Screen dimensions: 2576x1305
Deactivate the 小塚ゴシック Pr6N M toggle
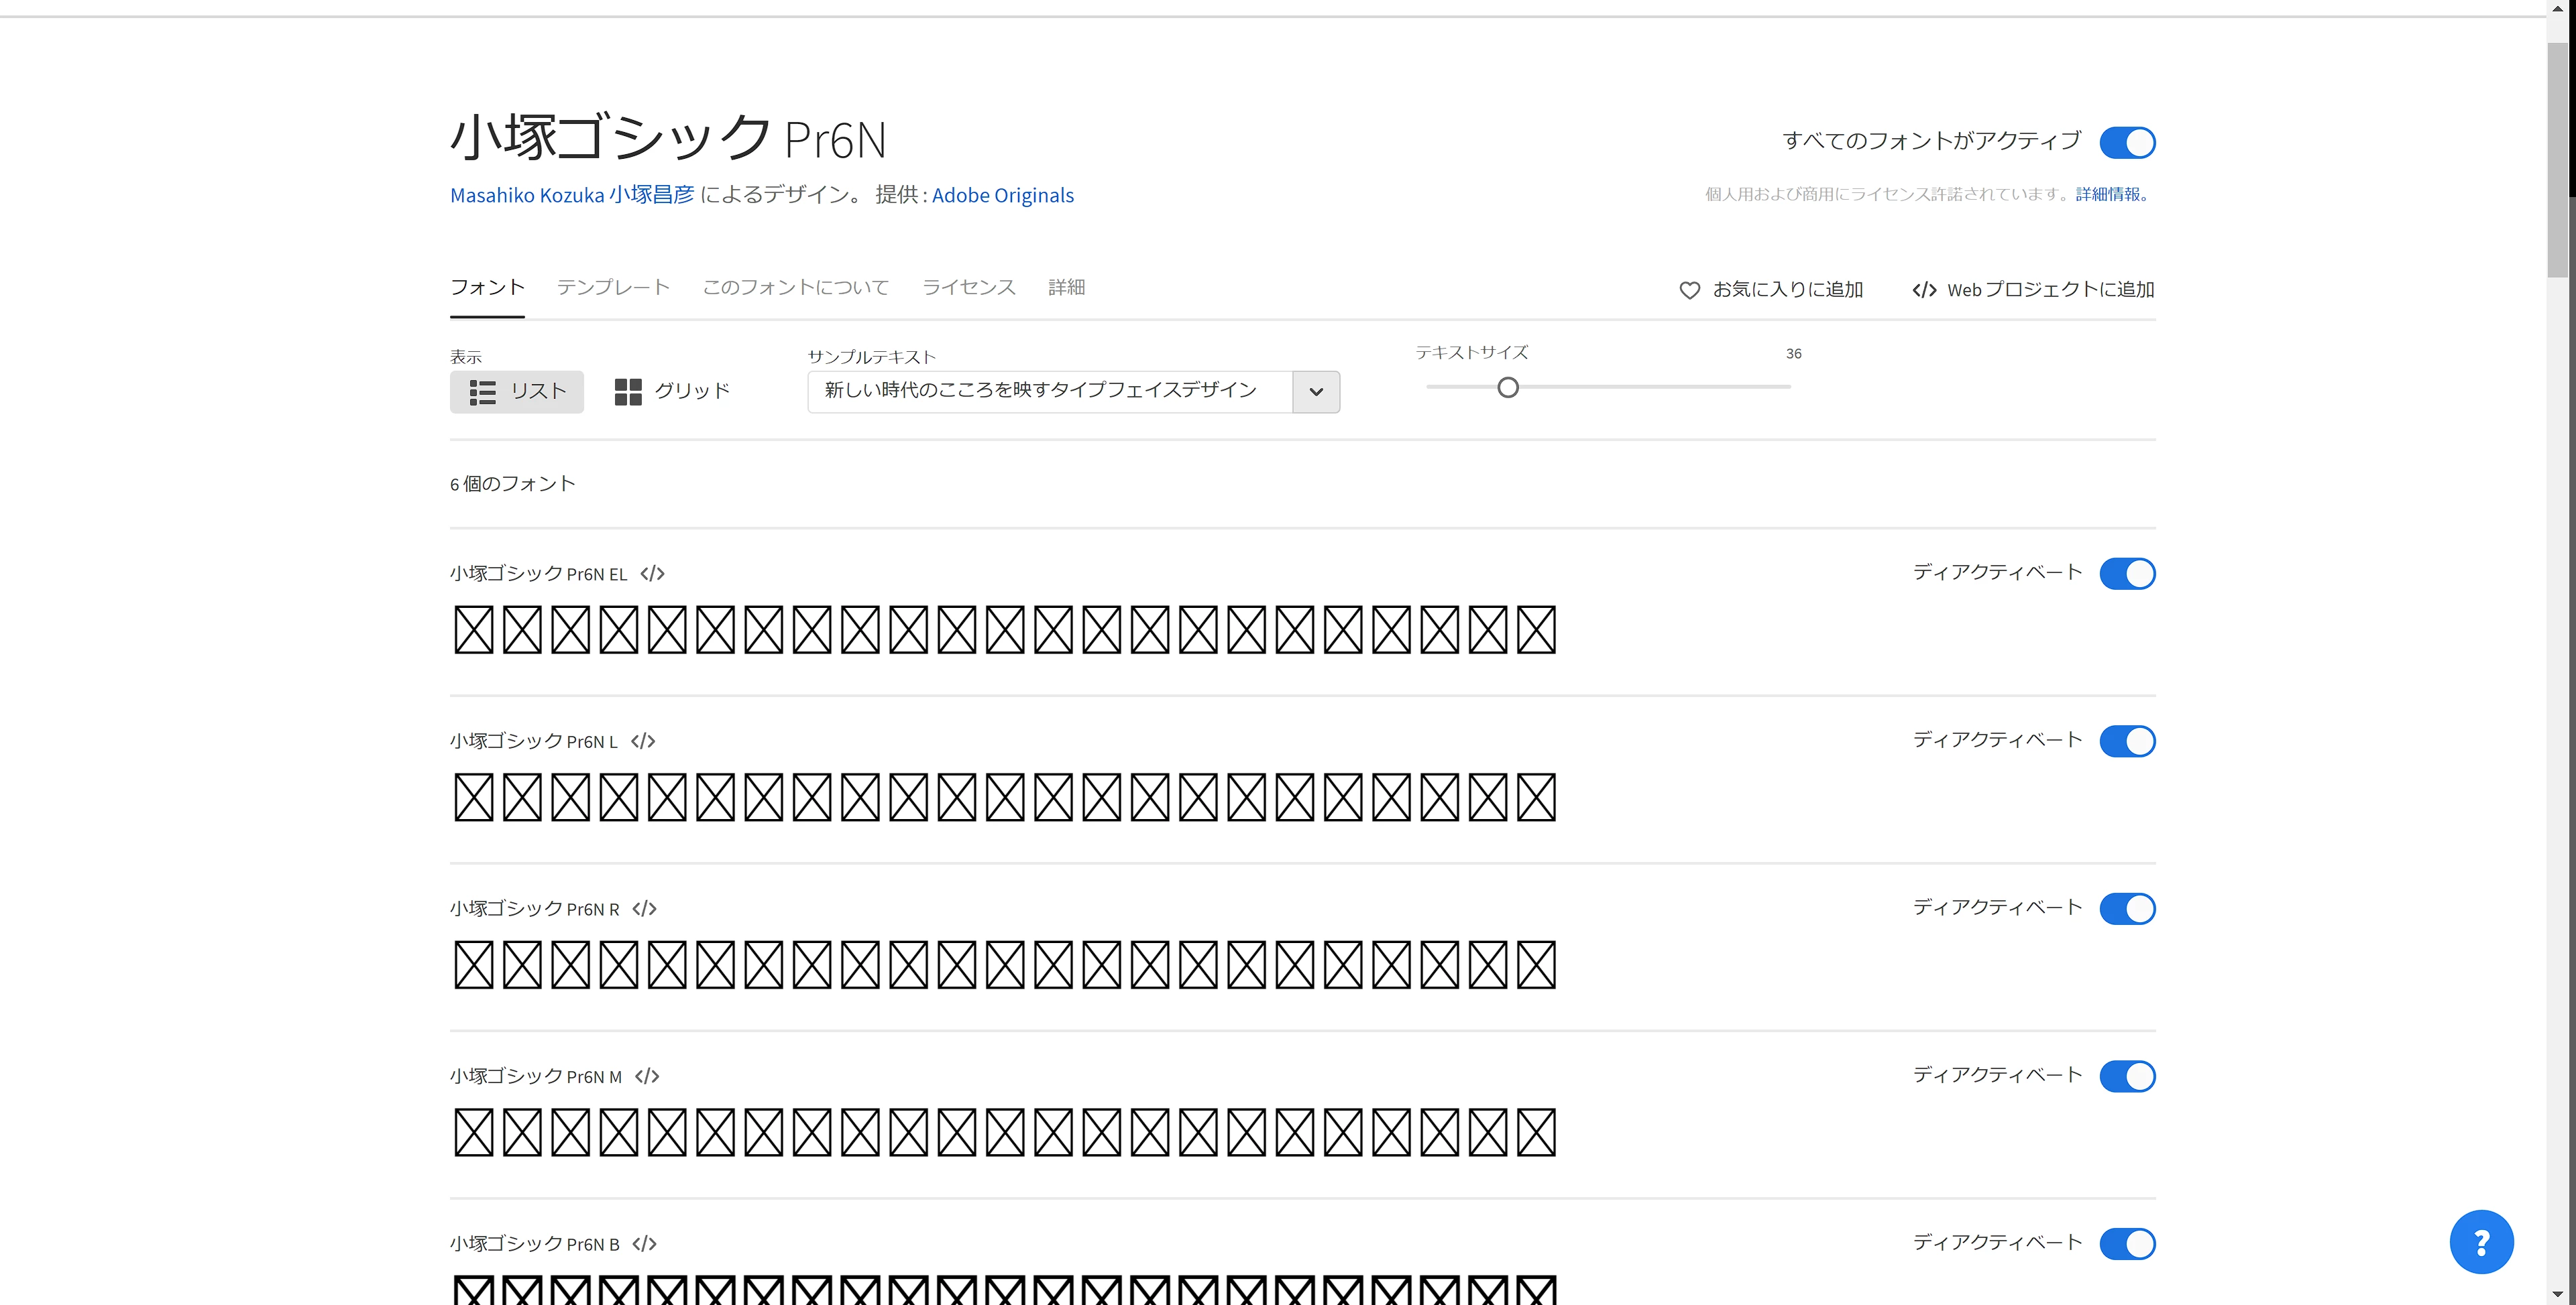point(2127,1076)
